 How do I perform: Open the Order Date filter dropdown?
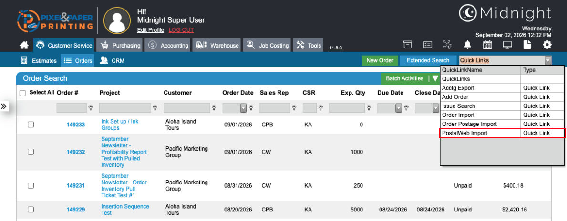(x=243, y=108)
